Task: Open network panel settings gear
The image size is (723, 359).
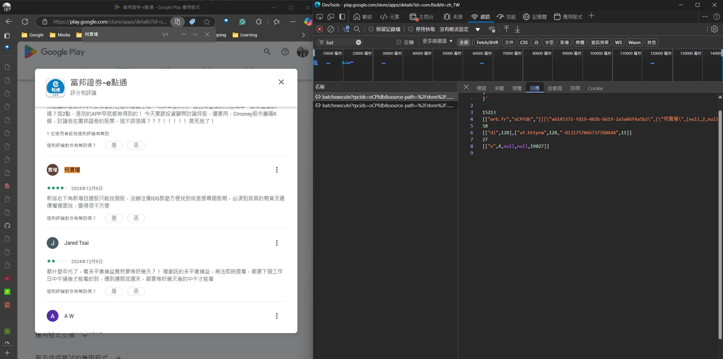Action: pos(714,29)
